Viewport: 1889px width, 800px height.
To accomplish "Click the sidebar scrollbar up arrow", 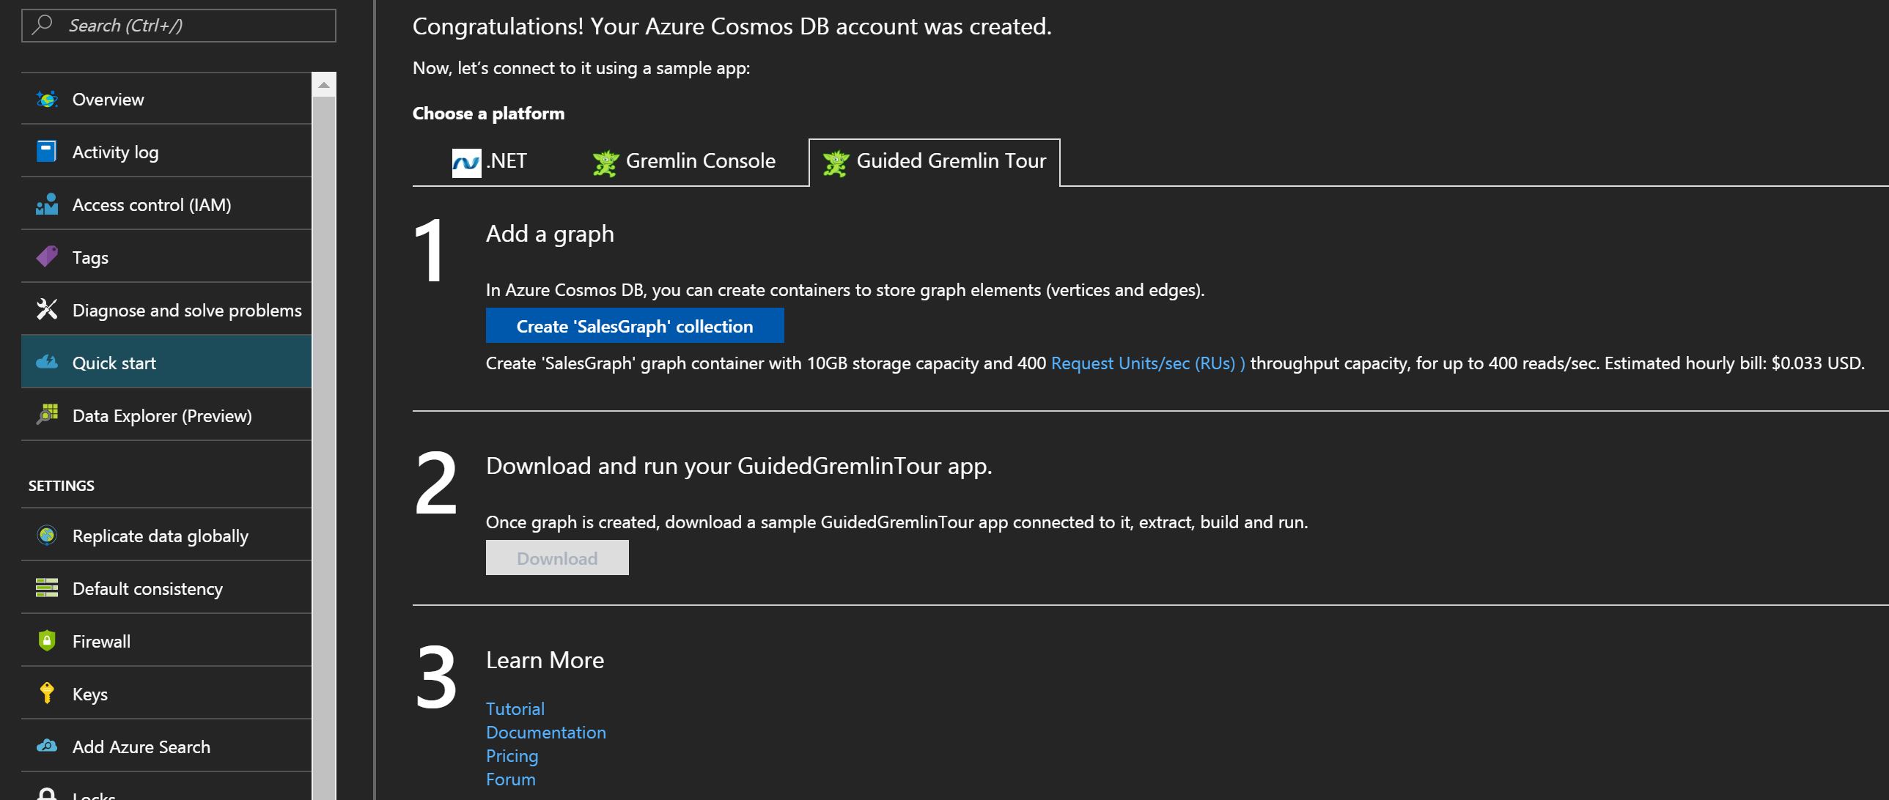I will click(x=324, y=86).
